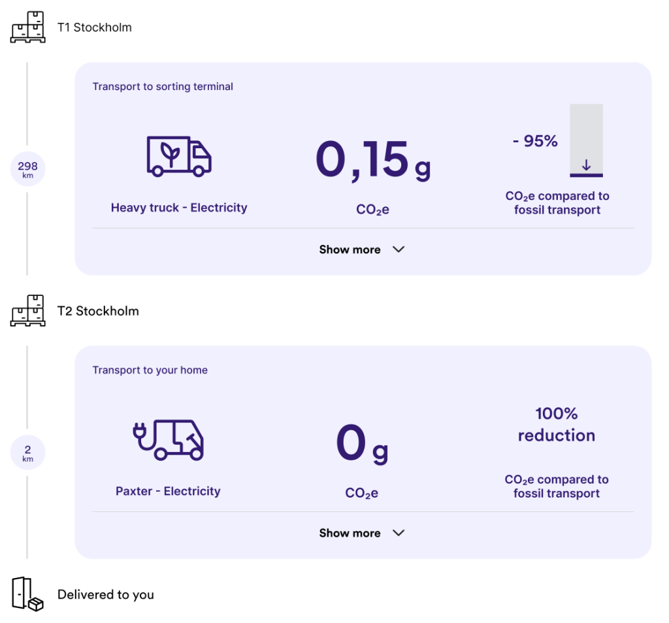669x623 pixels.
Task: Click chevron beside first Show more
Action: (399, 249)
